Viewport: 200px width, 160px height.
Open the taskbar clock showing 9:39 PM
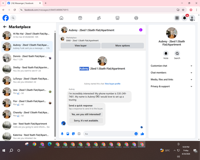[x=186, y=150]
